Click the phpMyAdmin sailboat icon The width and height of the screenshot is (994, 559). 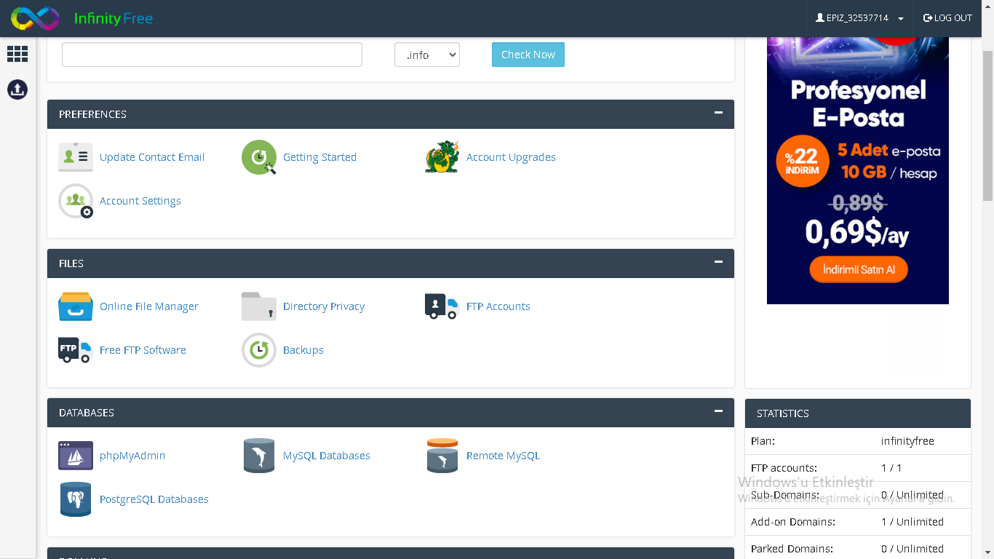76,456
